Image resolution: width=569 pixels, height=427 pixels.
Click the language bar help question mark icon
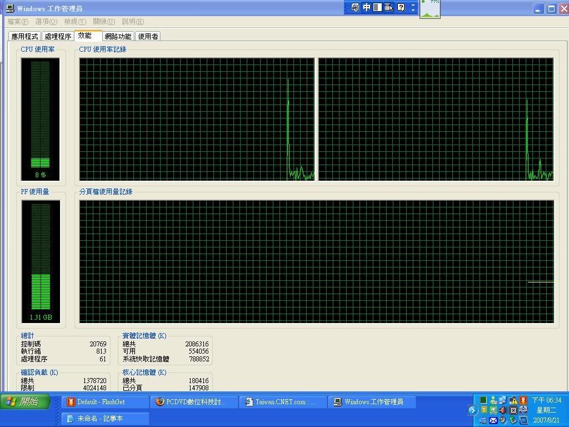tap(401, 8)
